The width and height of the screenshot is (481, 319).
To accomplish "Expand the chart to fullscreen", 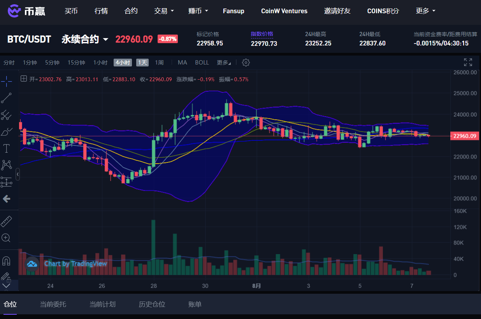I will click(467, 61).
